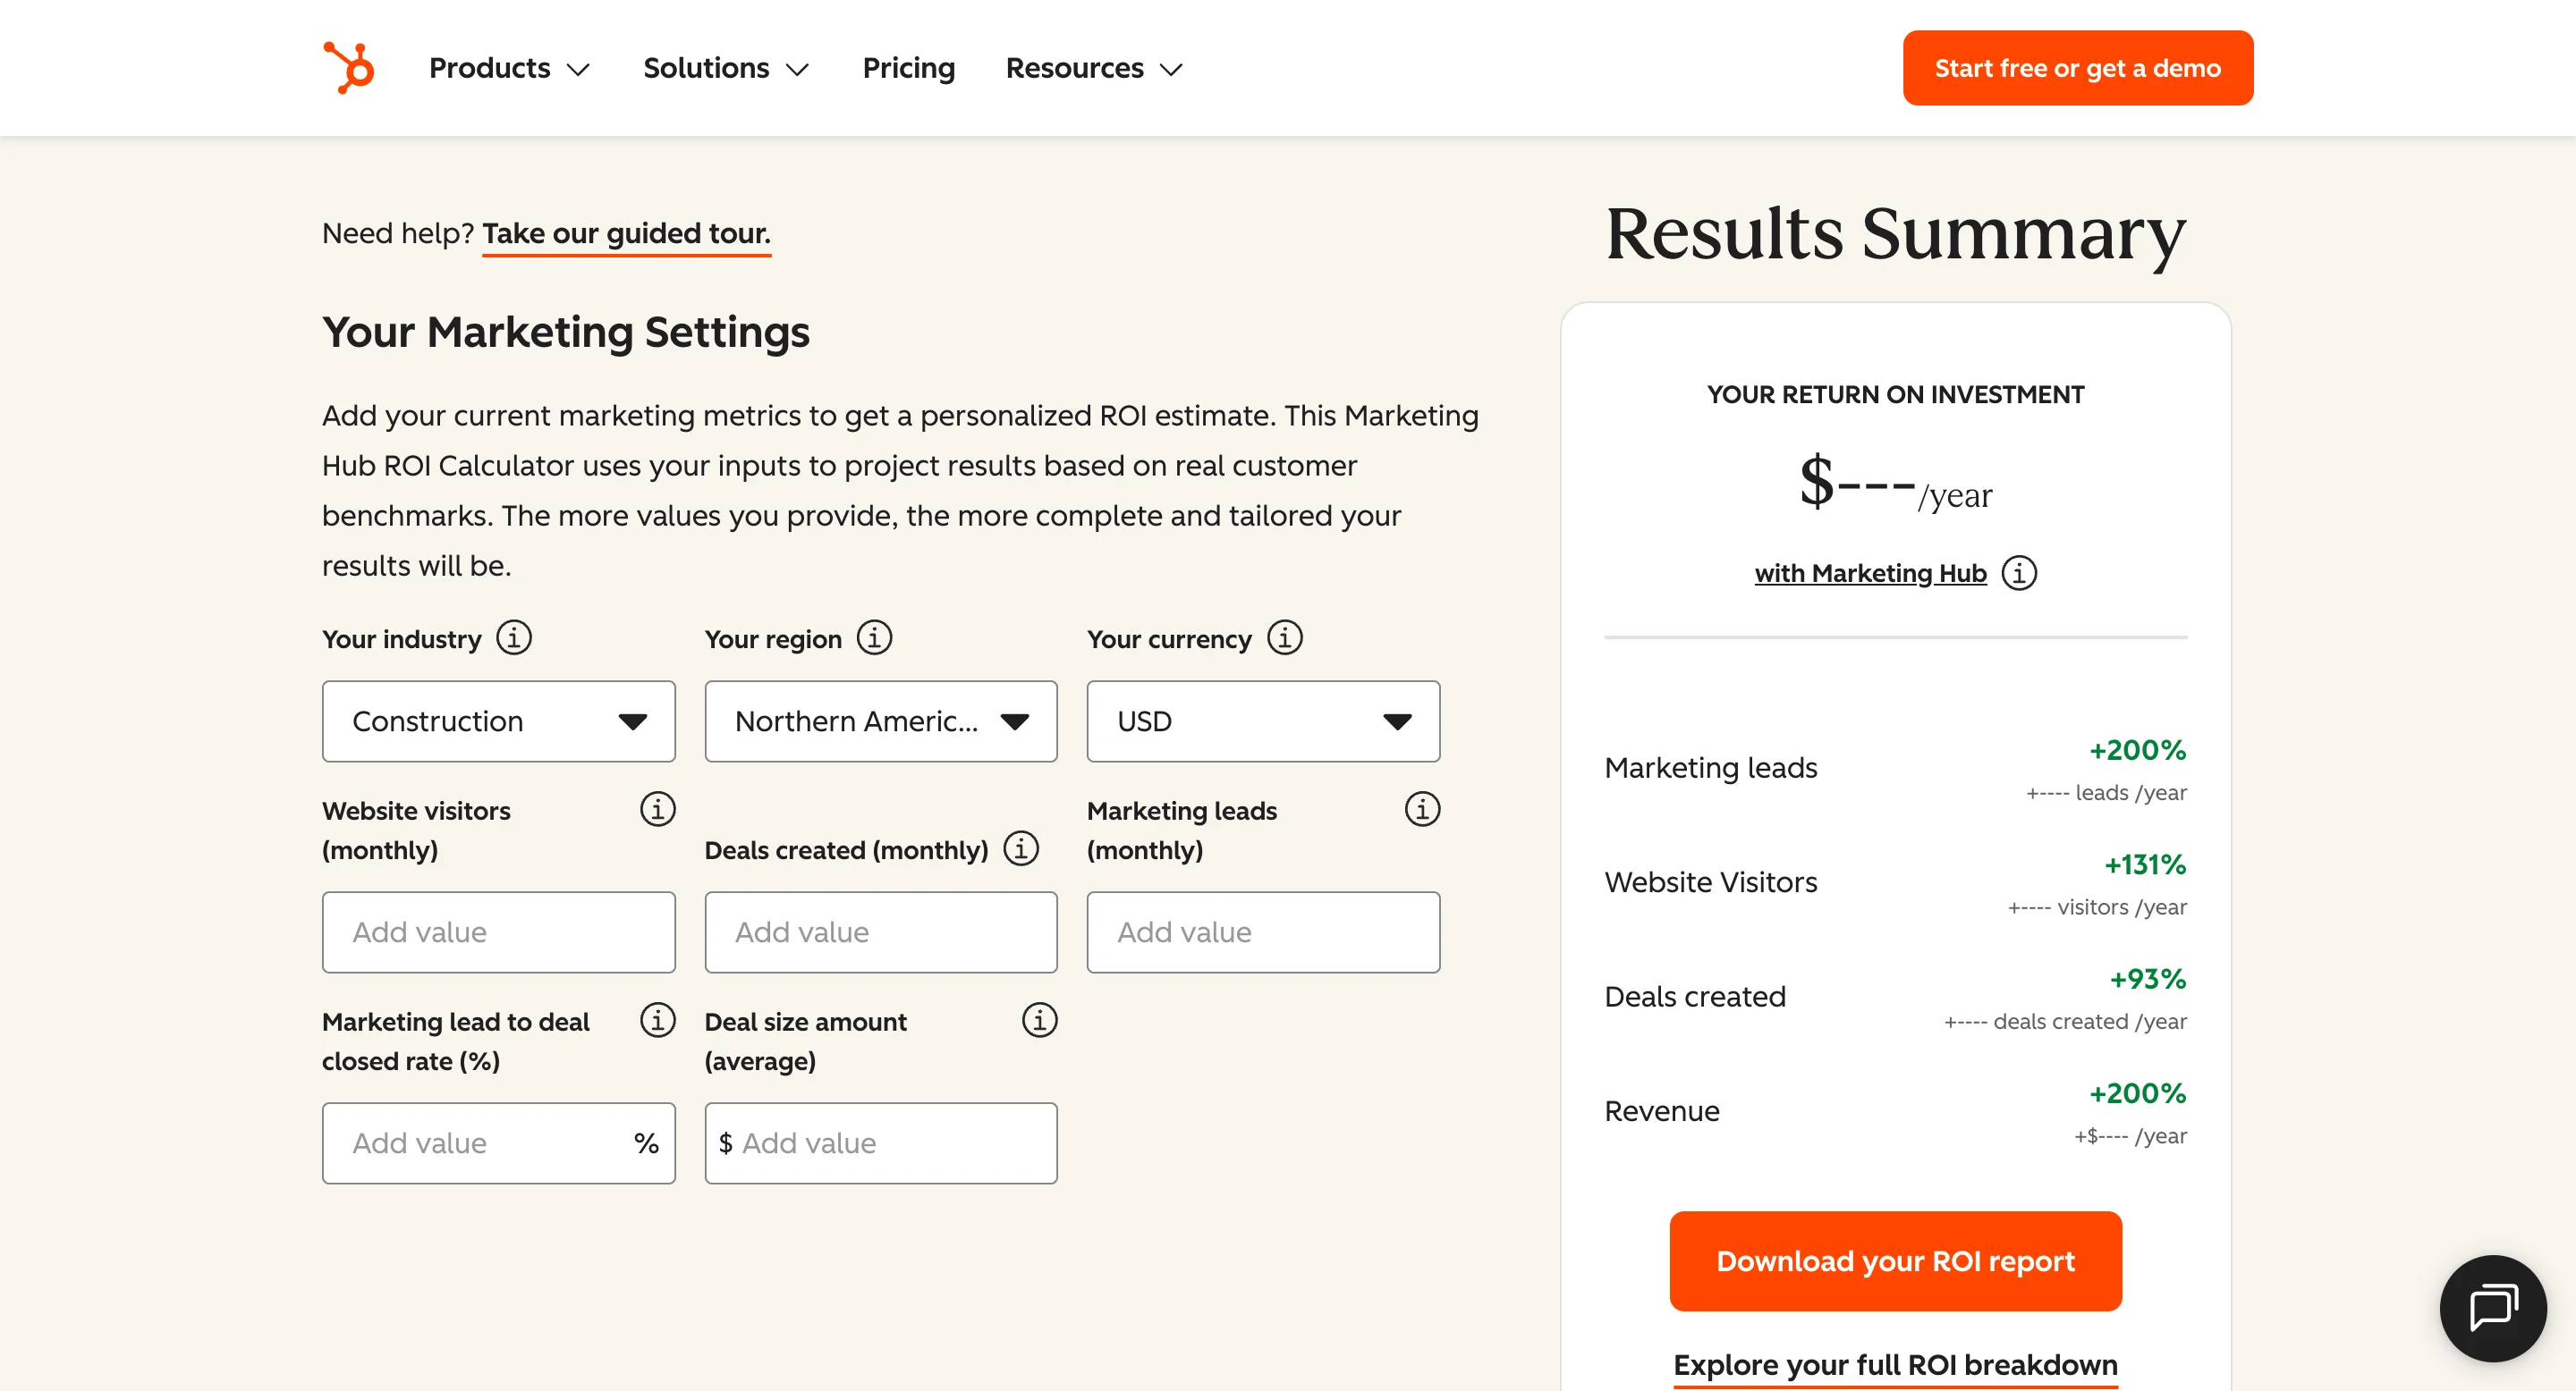Viewport: 2576px width, 1391px height.
Task: Show info for Deal size amount (average)
Action: tap(1039, 1019)
